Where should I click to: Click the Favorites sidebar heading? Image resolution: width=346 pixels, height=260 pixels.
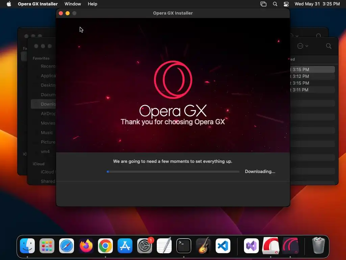41,58
